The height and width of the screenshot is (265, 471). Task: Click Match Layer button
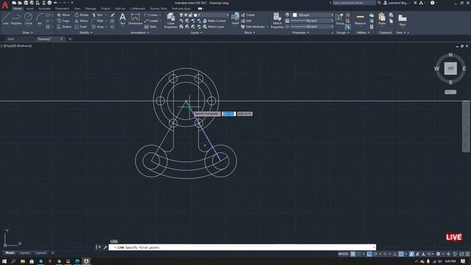(x=213, y=26)
